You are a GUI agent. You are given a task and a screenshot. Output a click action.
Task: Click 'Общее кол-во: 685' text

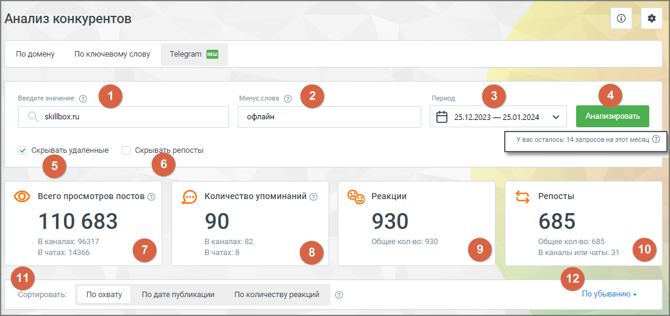571,242
